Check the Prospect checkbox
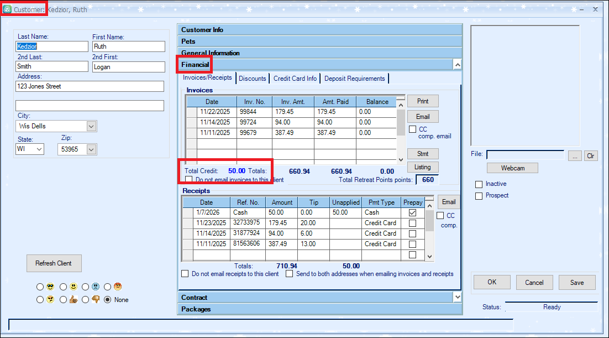This screenshot has height=338, width=609. pyautogui.click(x=479, y=196)
